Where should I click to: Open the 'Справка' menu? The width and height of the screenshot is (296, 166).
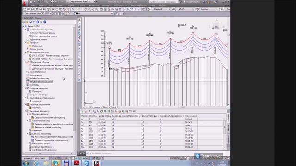[163, 6]
